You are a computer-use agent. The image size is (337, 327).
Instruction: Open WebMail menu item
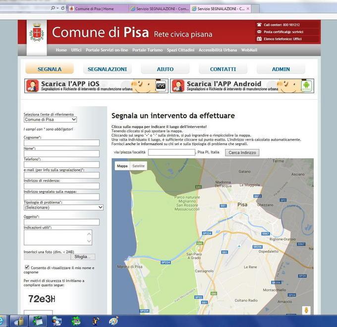click(249, 50)
